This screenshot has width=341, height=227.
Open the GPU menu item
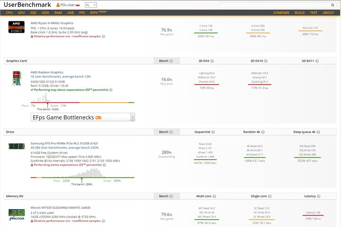point(21,13)
